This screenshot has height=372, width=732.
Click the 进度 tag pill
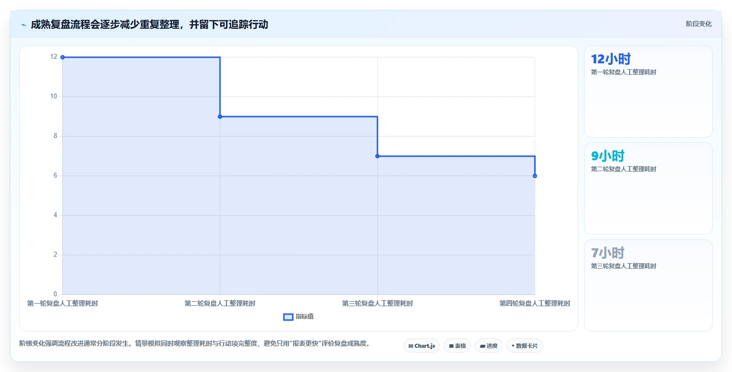tap(489, 346)
